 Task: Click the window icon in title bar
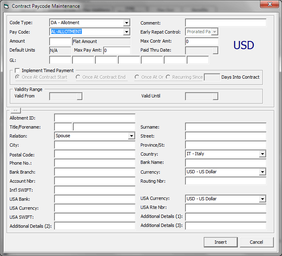click(x=6, y=6)
